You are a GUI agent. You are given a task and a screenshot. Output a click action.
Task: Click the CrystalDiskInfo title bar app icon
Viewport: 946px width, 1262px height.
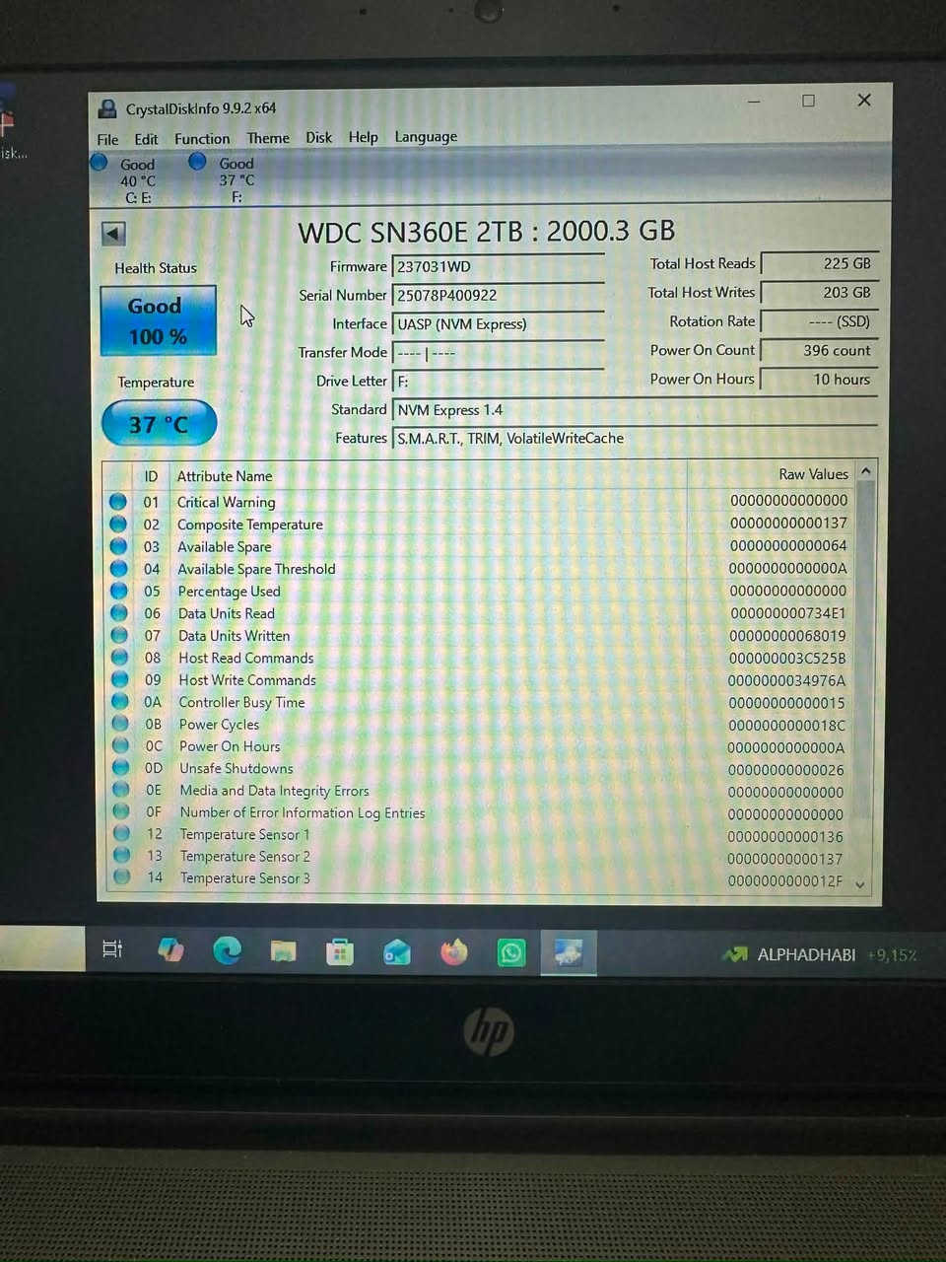tap(108, 108)
